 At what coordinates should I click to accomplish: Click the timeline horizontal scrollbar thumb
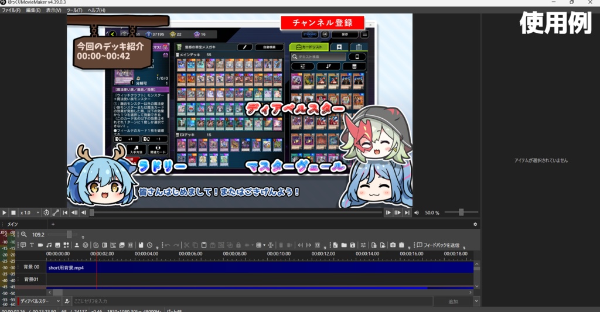pyautogui.click(x=57, y=293)
